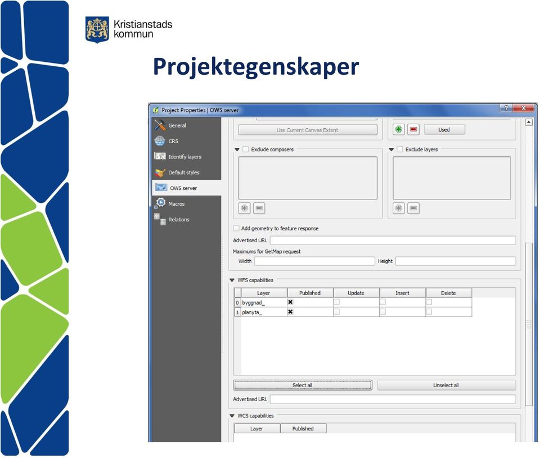
Task: Open the CRS tab
Action: 187,141
